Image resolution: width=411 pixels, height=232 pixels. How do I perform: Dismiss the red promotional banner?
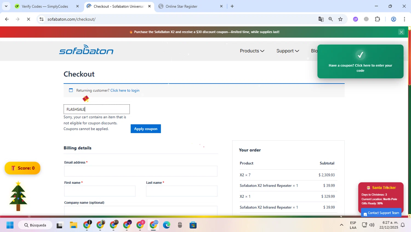401,32
